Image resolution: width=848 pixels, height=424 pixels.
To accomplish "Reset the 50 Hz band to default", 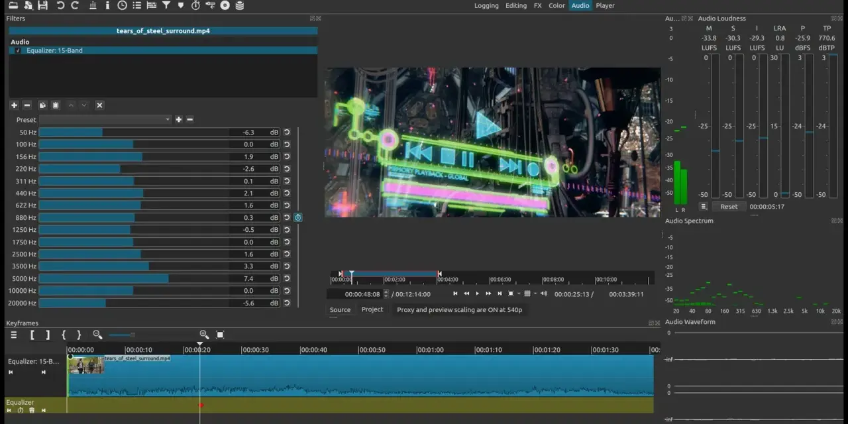I will [287, 132].
